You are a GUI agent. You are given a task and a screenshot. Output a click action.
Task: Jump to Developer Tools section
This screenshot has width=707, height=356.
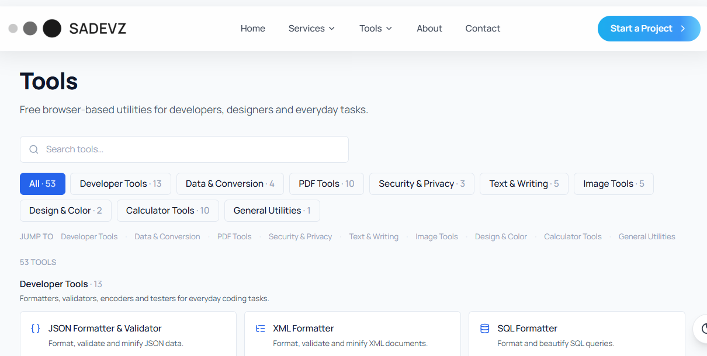tap(89, 237)
